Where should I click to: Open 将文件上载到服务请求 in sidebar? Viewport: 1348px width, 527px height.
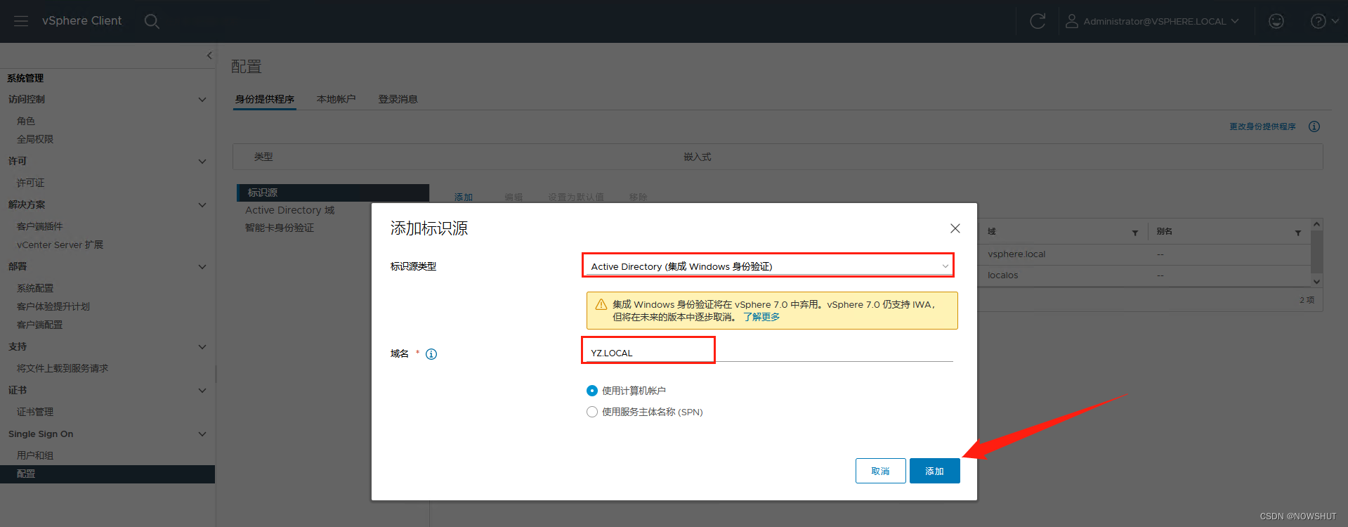(x=63, y=368)
